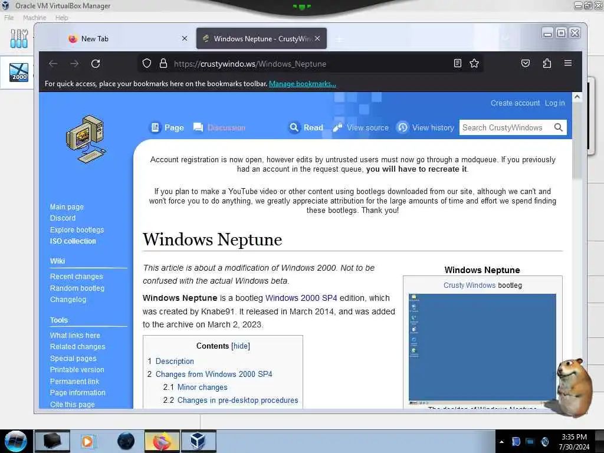This screenshot has height=453, width=604.
Task: Click the Crusty Windows infobox link
Action: pos(469,285)
